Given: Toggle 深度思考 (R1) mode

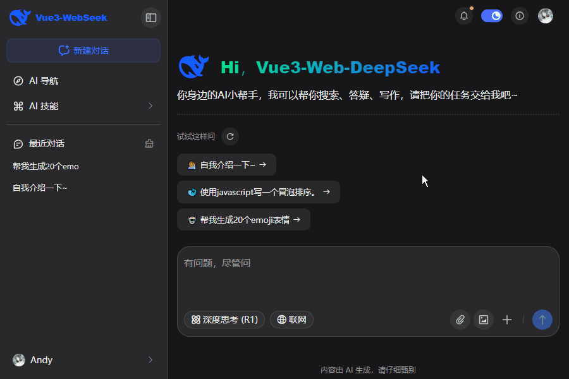Looking at the screenshot, I should [224, 320].
